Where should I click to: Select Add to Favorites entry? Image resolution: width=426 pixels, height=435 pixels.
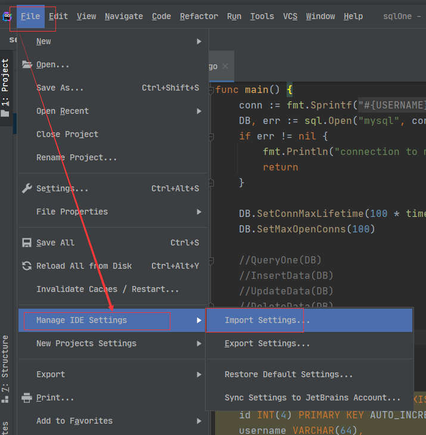click(x=113, y=421)
